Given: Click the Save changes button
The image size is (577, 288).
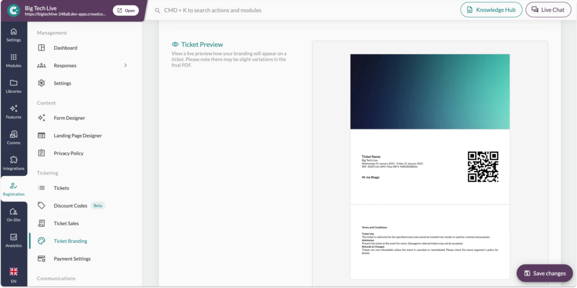Looking at the screenshot, I should click(544, 273).
